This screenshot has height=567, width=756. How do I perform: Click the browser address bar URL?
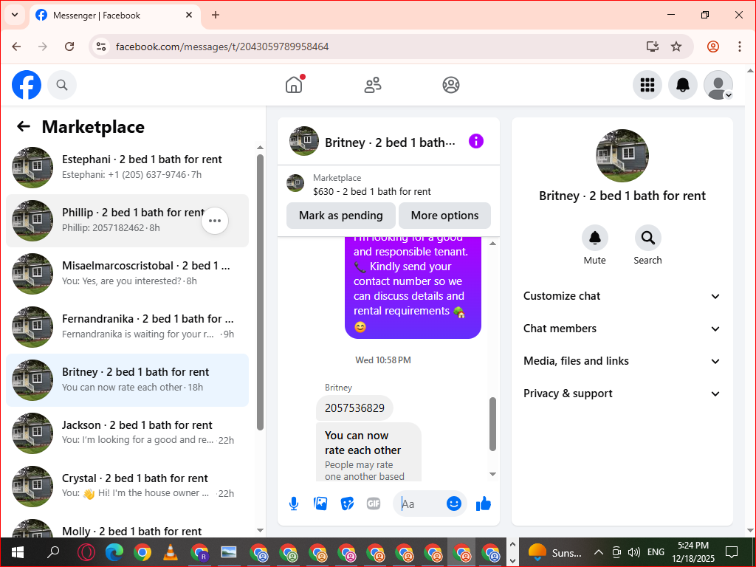222,47
